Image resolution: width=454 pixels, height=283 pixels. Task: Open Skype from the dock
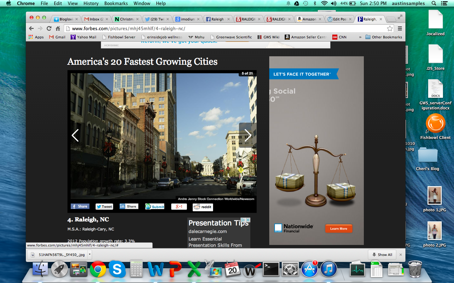117,269
